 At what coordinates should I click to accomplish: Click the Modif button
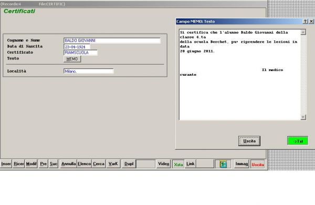(x=31, y=164)
